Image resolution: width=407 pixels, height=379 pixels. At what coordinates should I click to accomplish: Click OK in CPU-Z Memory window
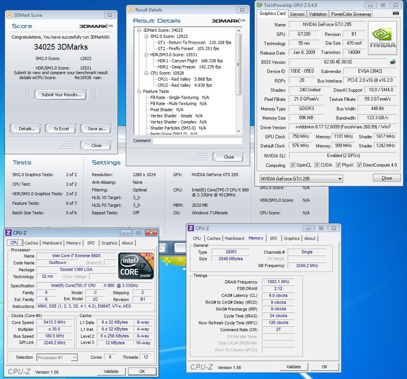tap(324, 366)
